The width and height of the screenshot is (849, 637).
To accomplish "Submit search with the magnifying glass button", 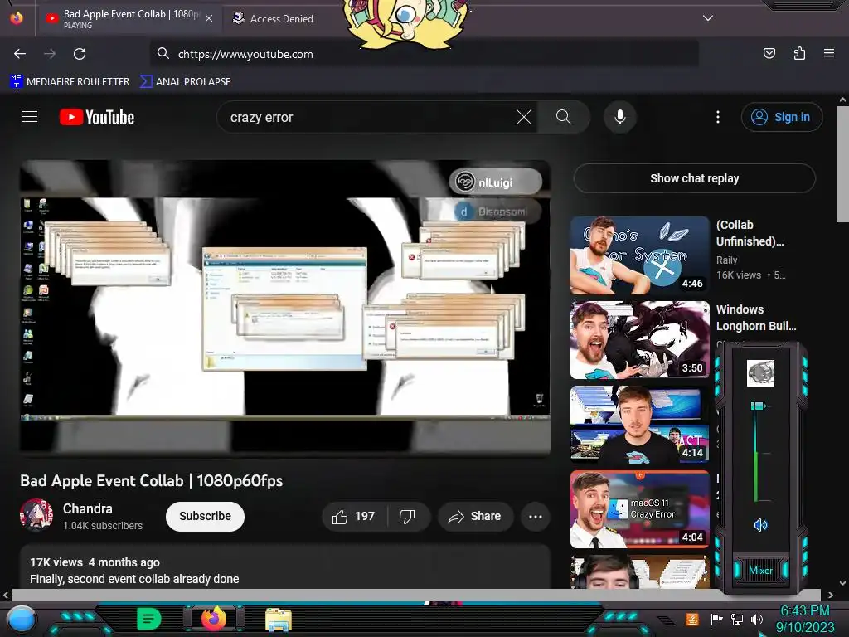I will pyautogui.click(x=564, y=117).
